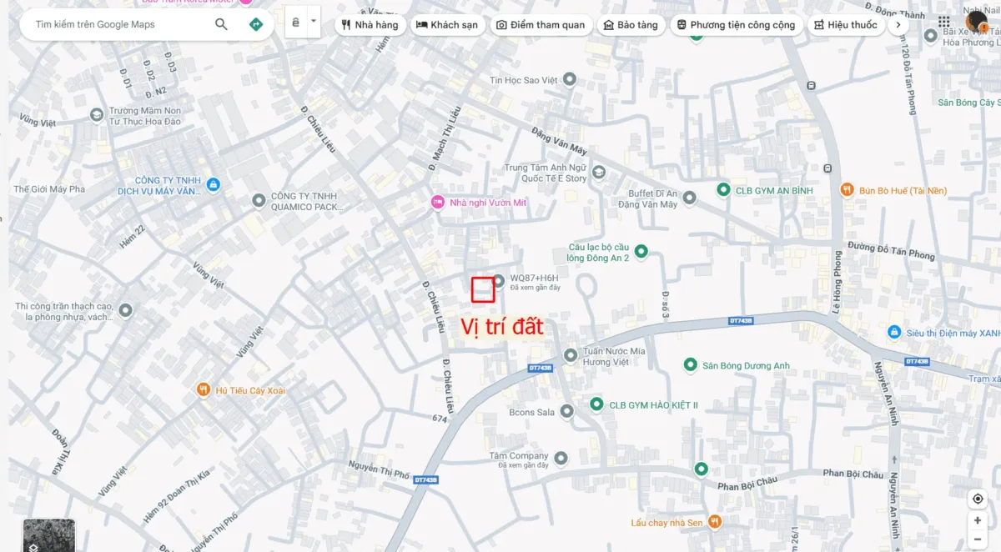Filter by Bảo tàng chip
The width and height of the screenshot is (1001, 552).
(x=630, y=25)
